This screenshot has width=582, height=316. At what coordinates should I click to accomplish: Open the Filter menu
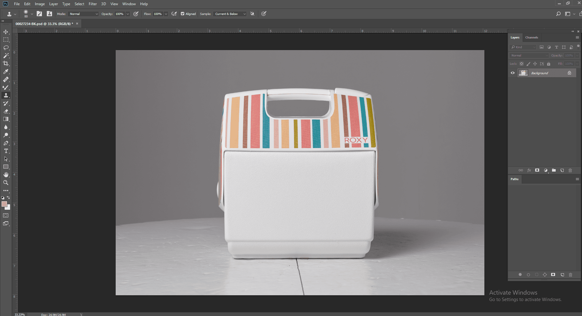pyautogui.click(x=92, y=4)
